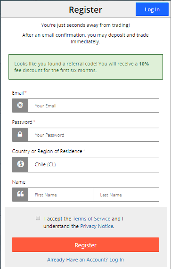Focus the Your Password input field
Viewport: 171px width, 269px height.
point(93,135)
